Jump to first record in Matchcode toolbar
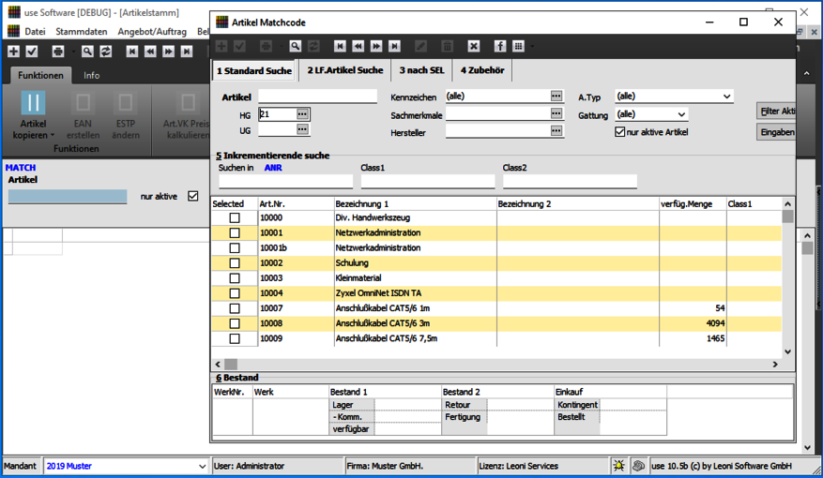Screen dimensions: 823x478 coord(340,47)
